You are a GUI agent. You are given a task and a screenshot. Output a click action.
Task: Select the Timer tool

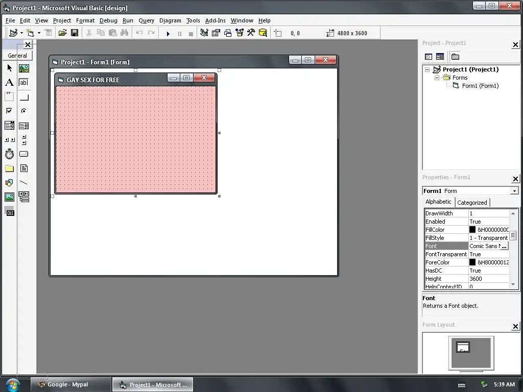[9, 154]
